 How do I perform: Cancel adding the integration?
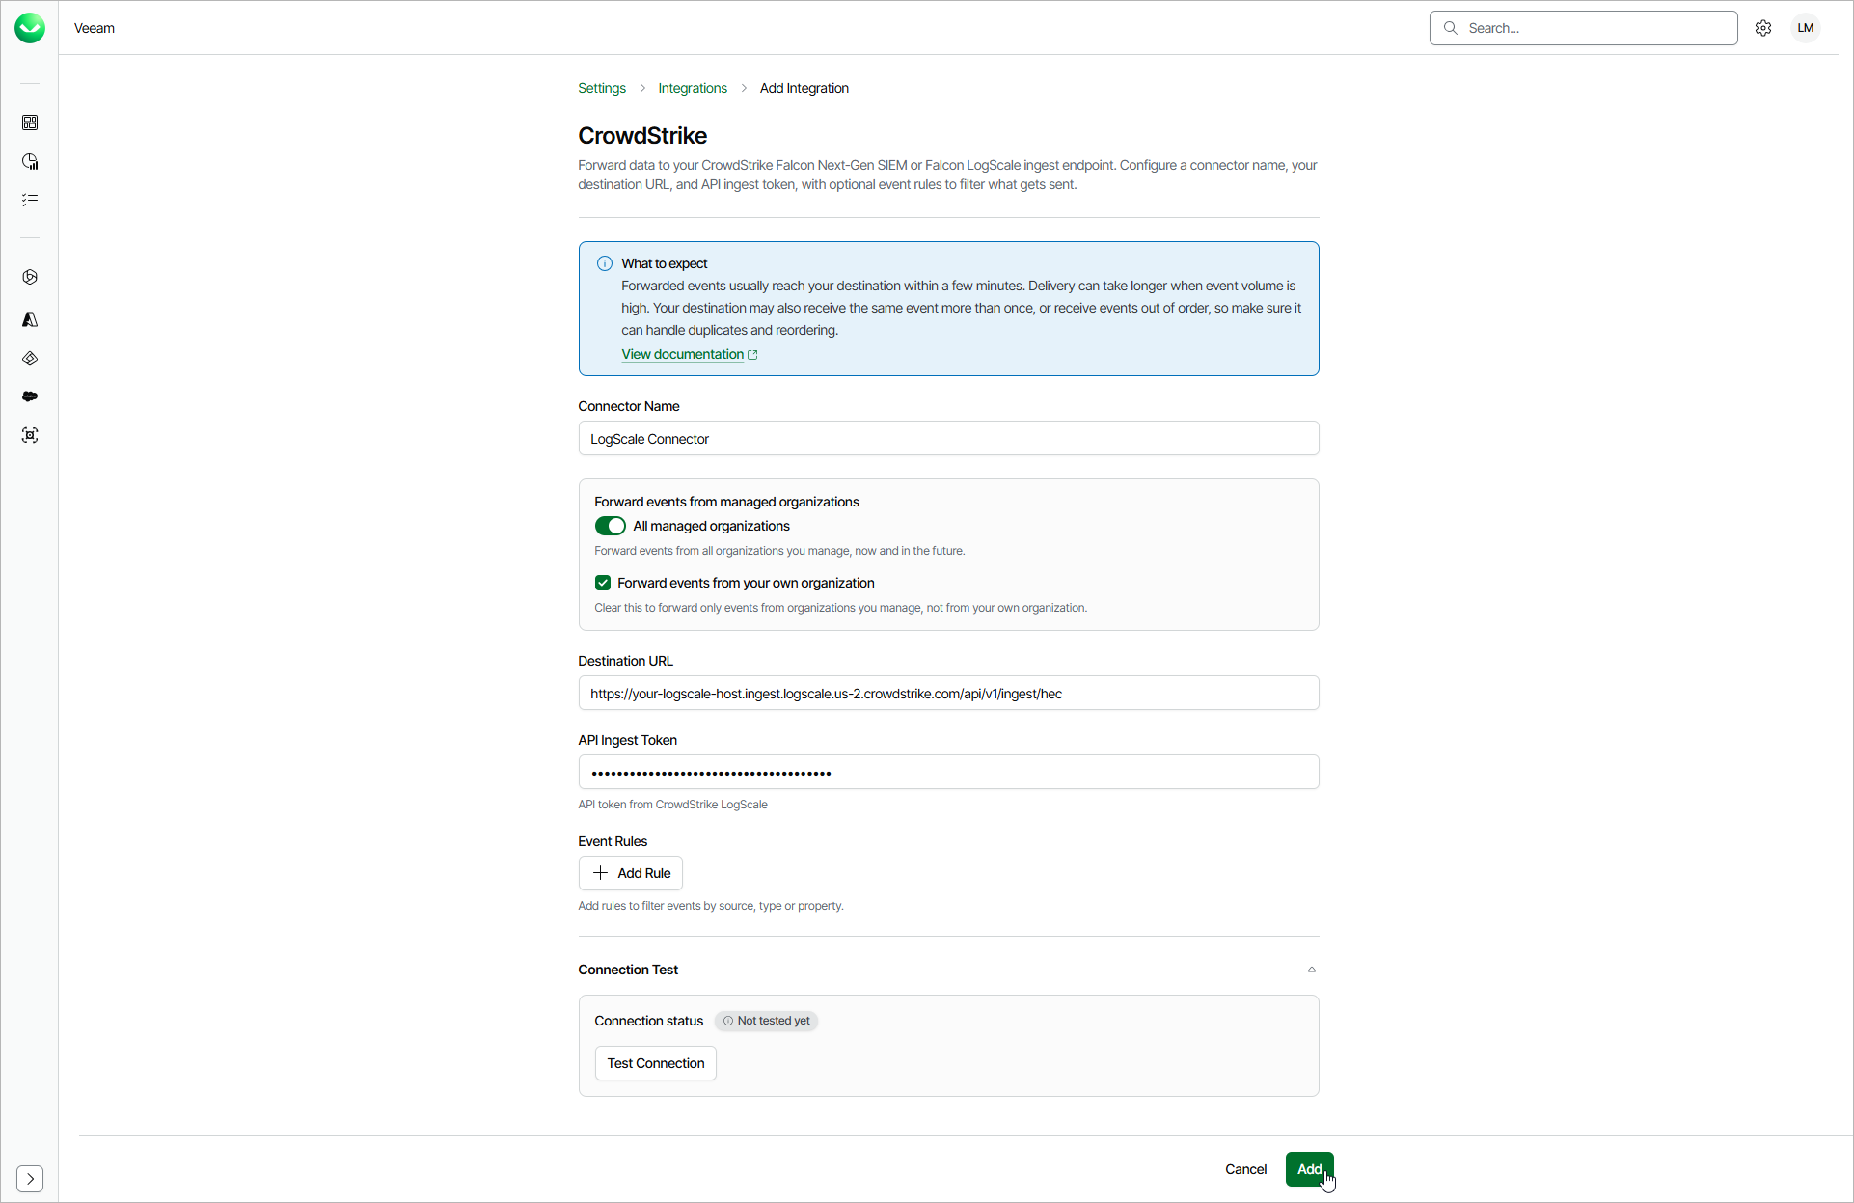pyautogui.click(x=1245, y=1169)
